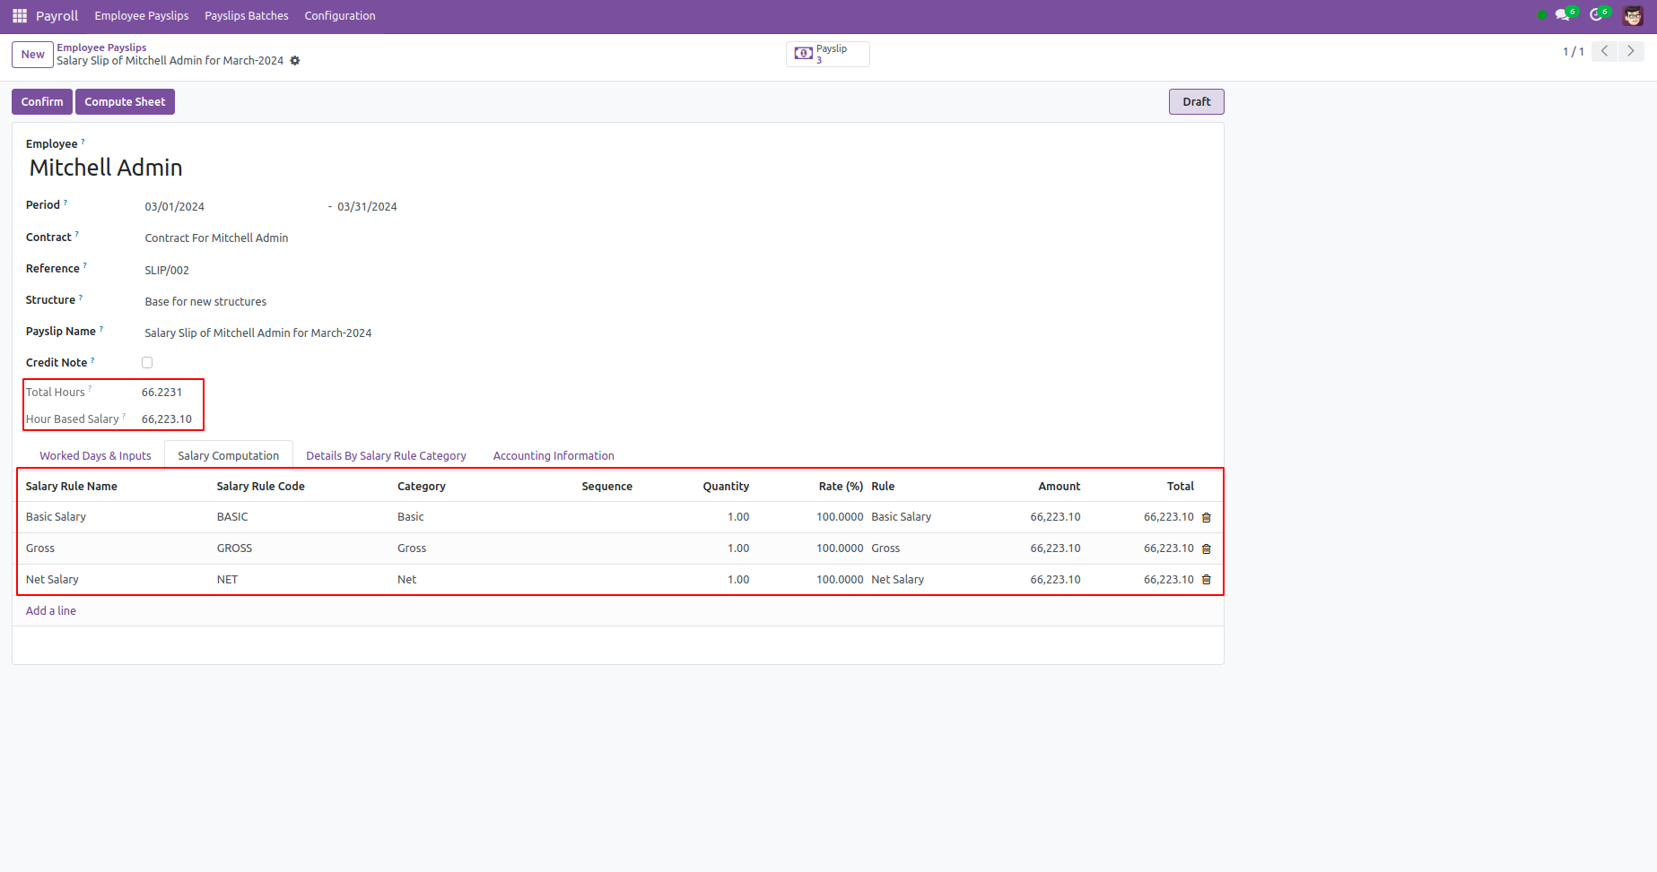Click the gear actions icon beside payslip title
This screenshot has width=1657, height=872.
point(295,61)
